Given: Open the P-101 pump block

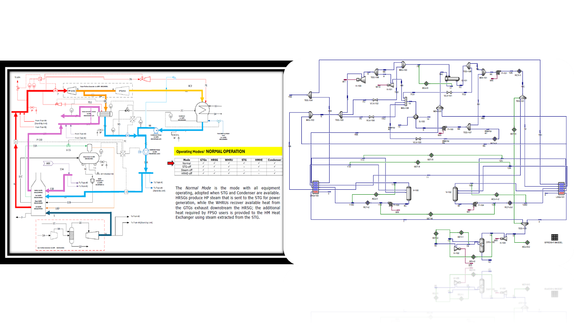Looking at the screenshot, I should tap(498, 72).
